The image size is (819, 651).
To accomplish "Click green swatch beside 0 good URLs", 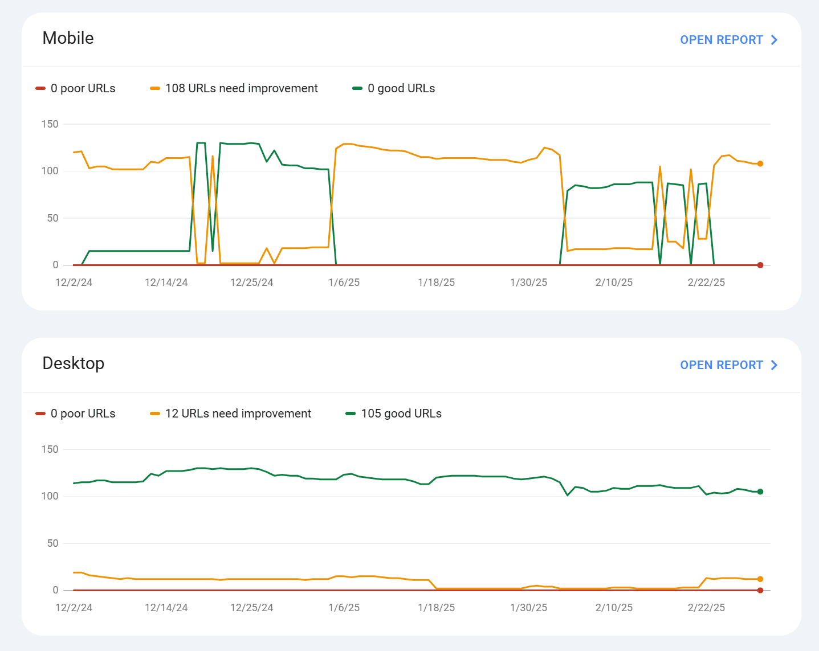I will (x=357, y=88).
